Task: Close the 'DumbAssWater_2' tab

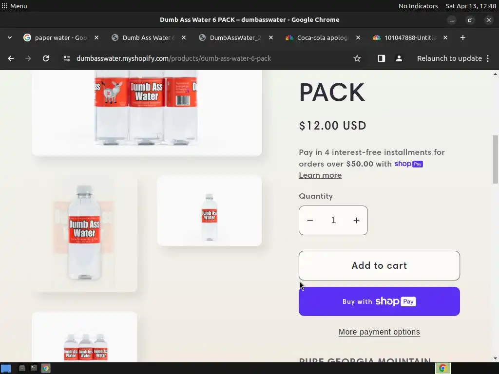Action: [271, 37]
